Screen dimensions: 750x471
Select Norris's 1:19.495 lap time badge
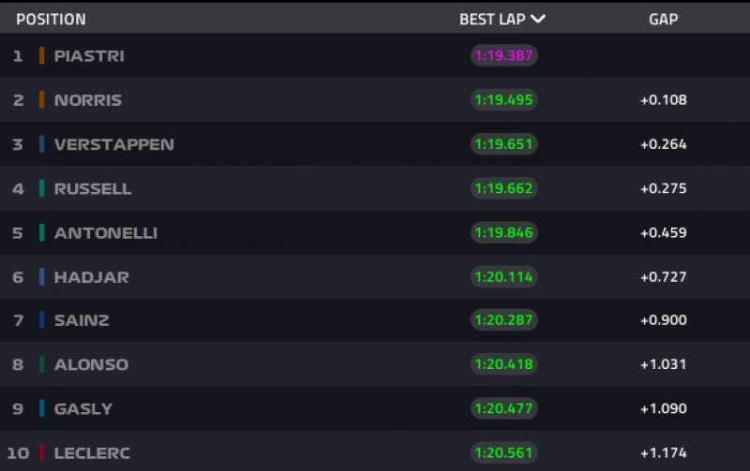click(503, 99)
